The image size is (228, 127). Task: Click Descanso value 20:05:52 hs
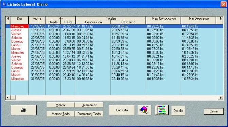point(120,30)
